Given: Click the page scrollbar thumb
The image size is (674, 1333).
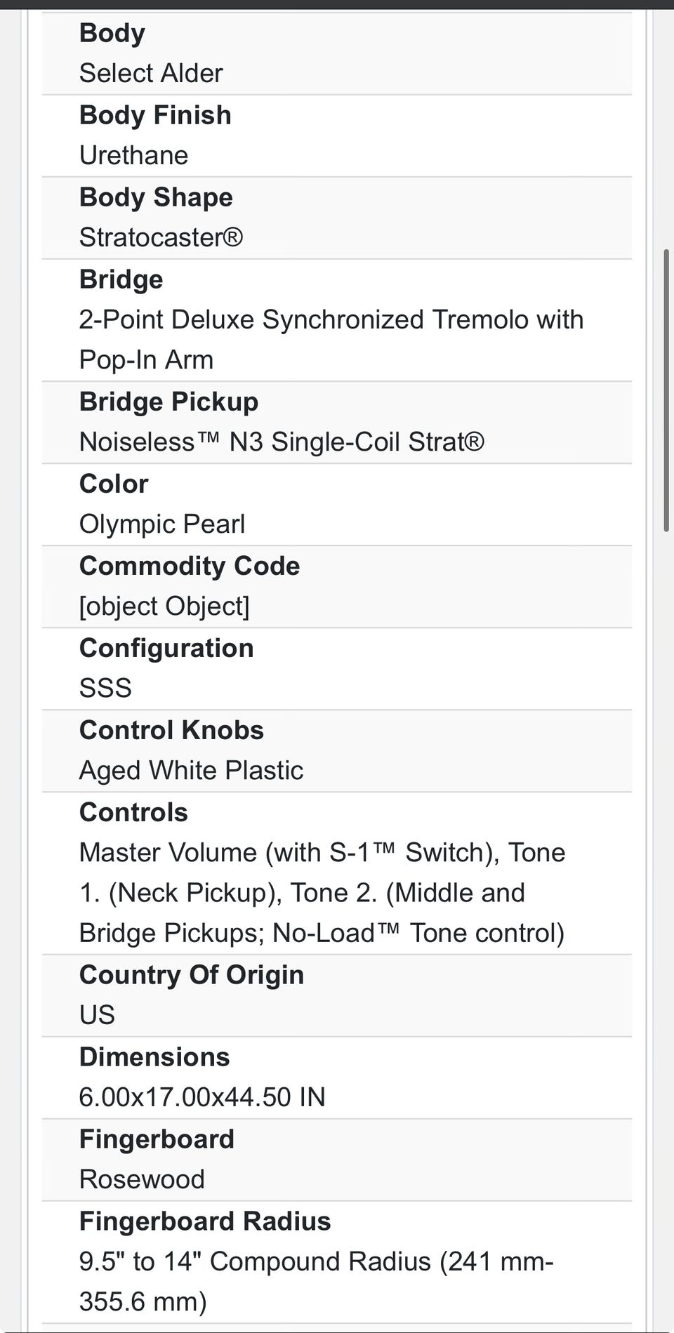Looking at the screenshot, I should point(666,390).
